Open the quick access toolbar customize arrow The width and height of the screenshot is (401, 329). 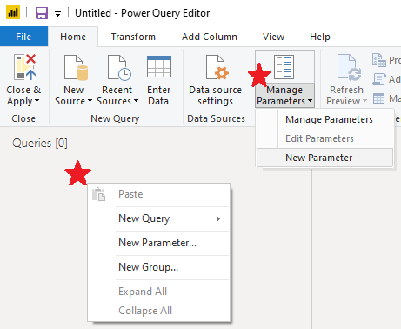(x=58, y=13)
